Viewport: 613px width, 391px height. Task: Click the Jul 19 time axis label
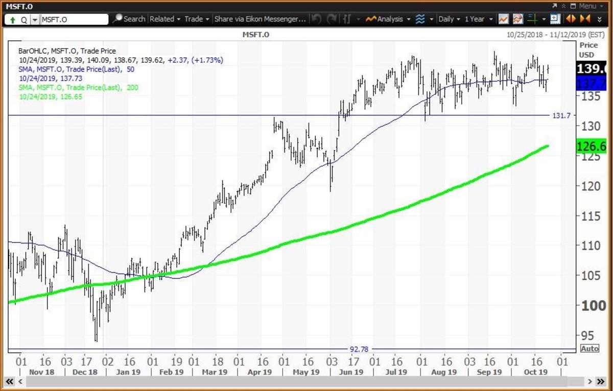395,372
